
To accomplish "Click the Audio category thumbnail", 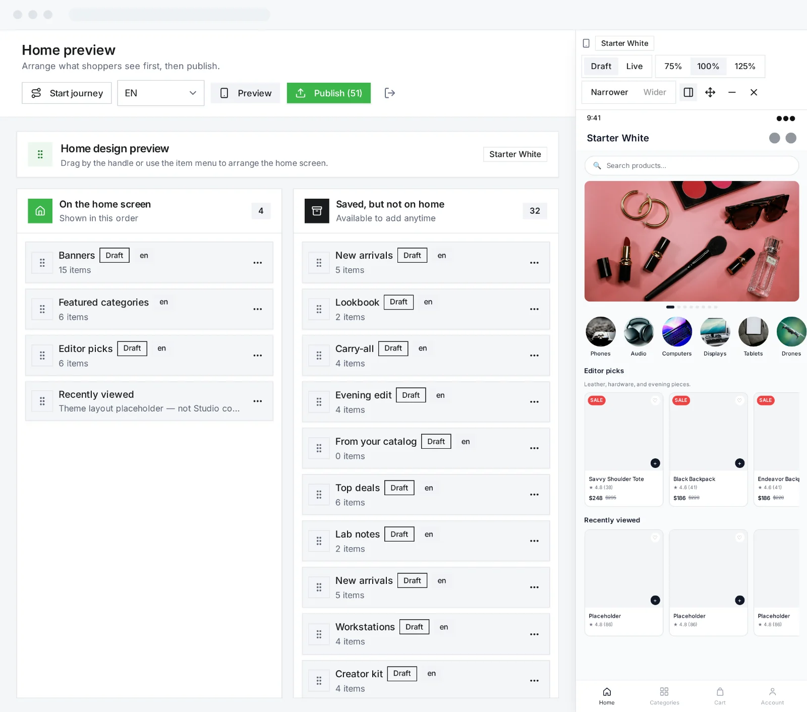I will tap(639, 332).
